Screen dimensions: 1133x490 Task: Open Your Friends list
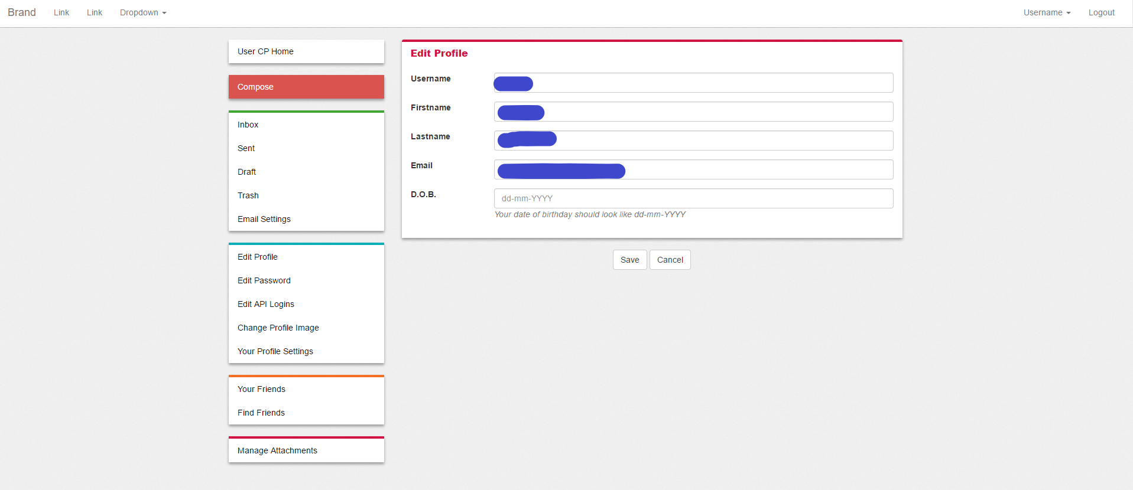pos(306,389)
